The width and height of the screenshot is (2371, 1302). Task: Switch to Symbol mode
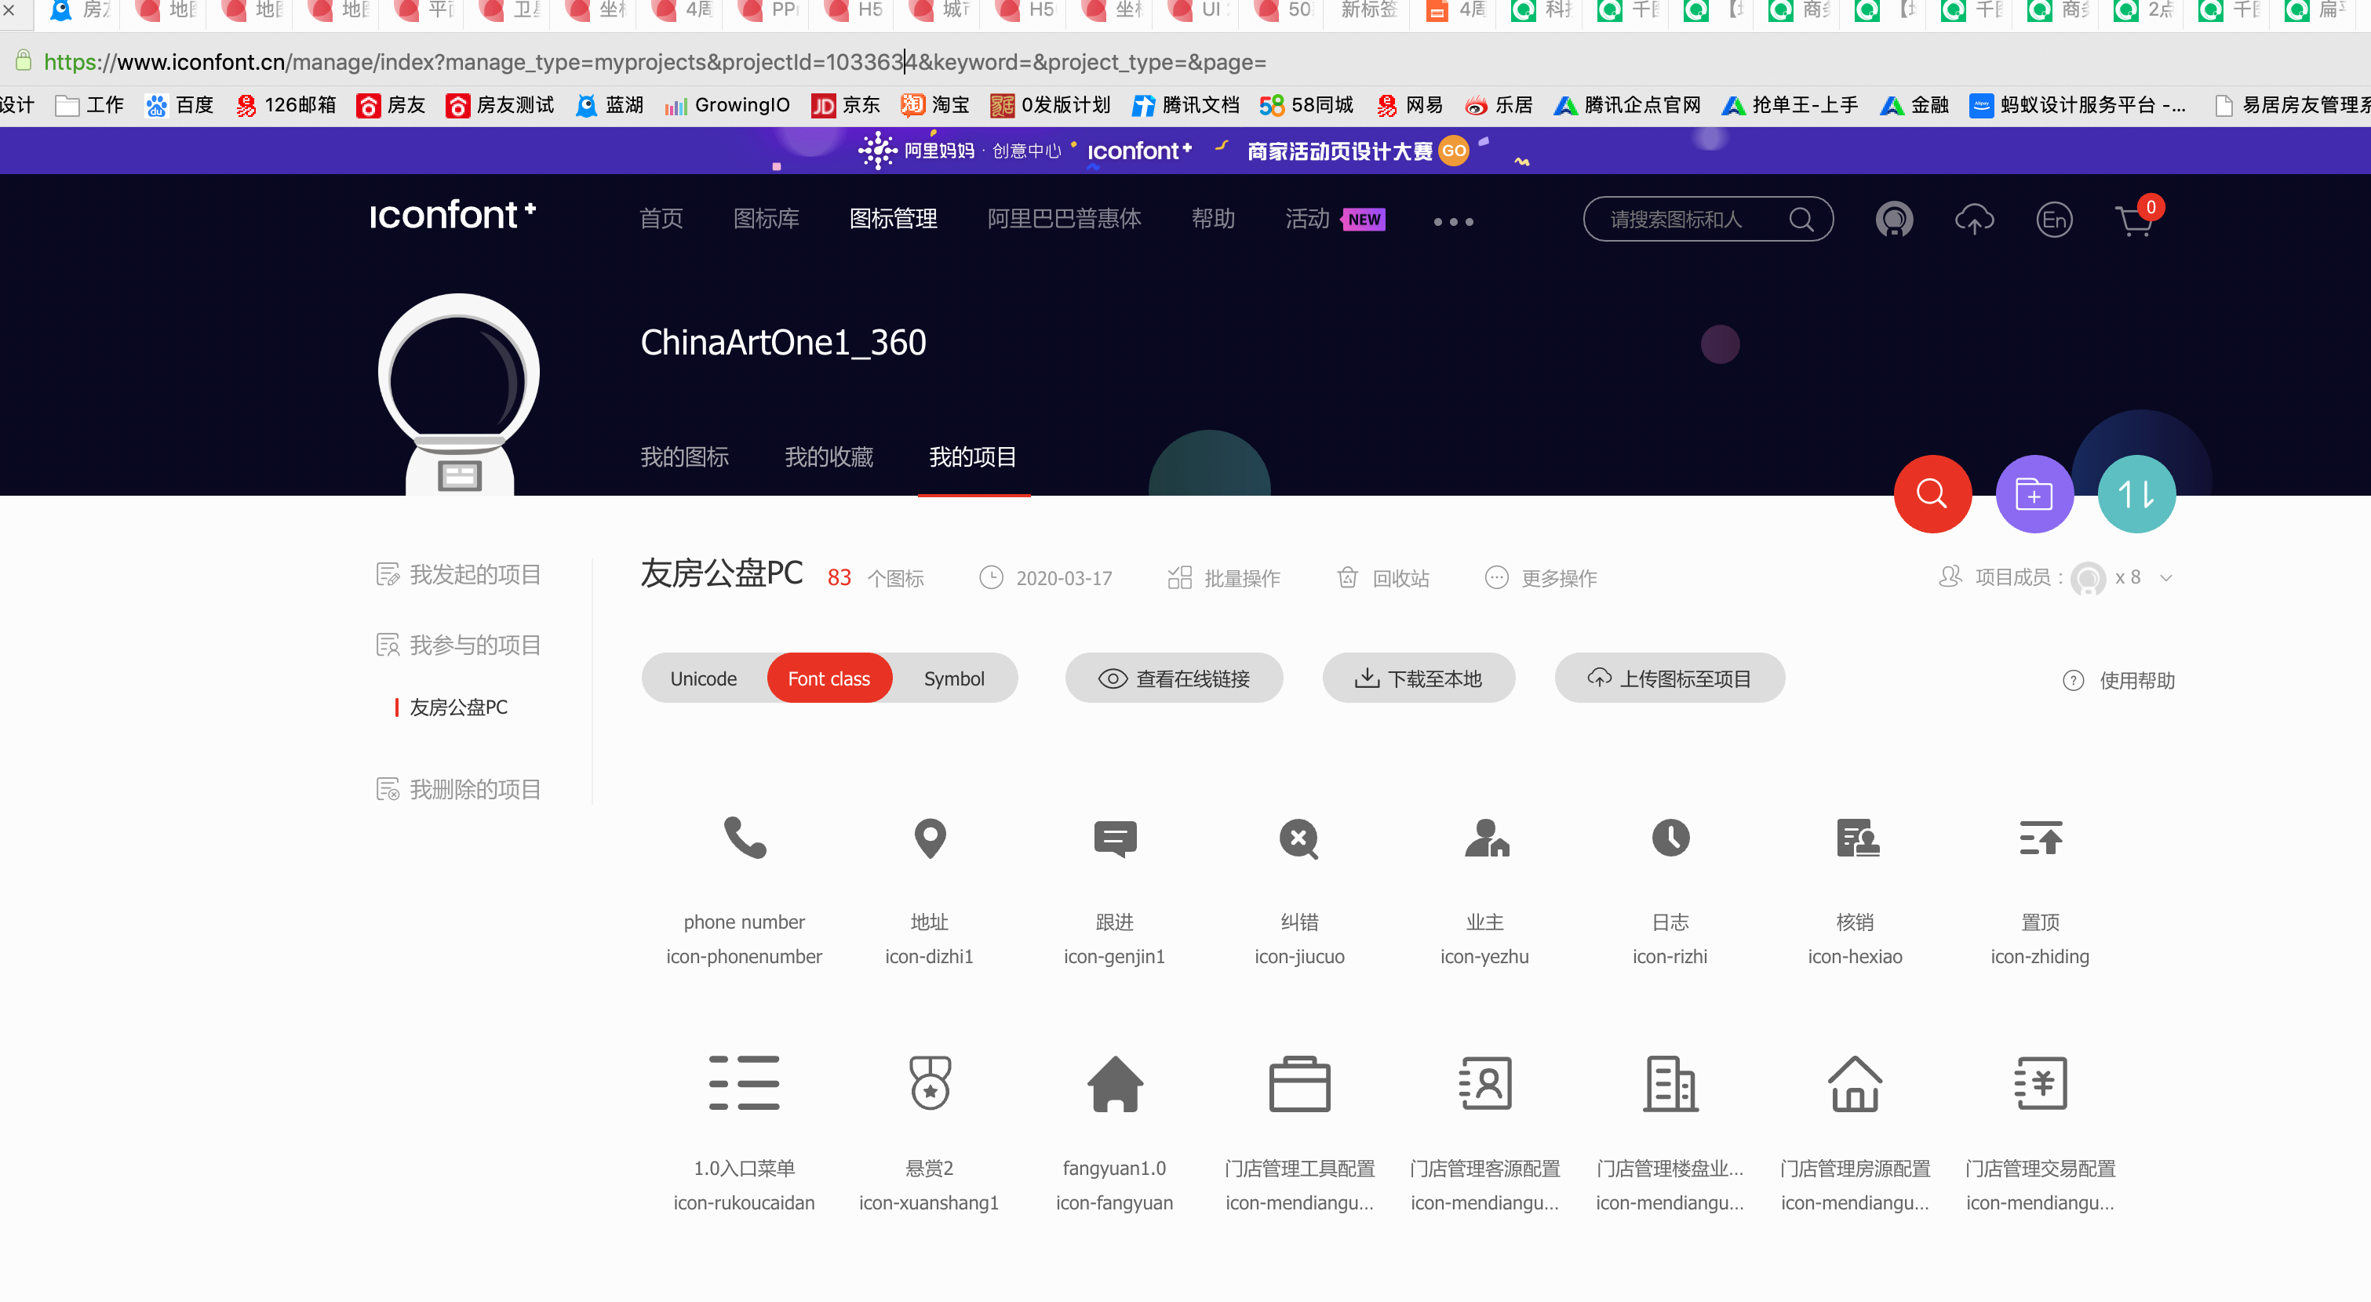[953, 678]
